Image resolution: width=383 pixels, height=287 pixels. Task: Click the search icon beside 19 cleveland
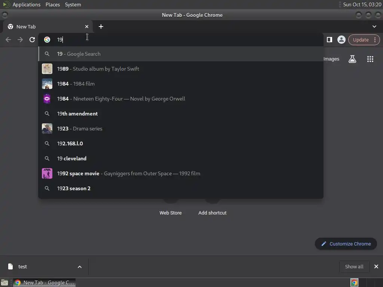click(x=47, y=158)
